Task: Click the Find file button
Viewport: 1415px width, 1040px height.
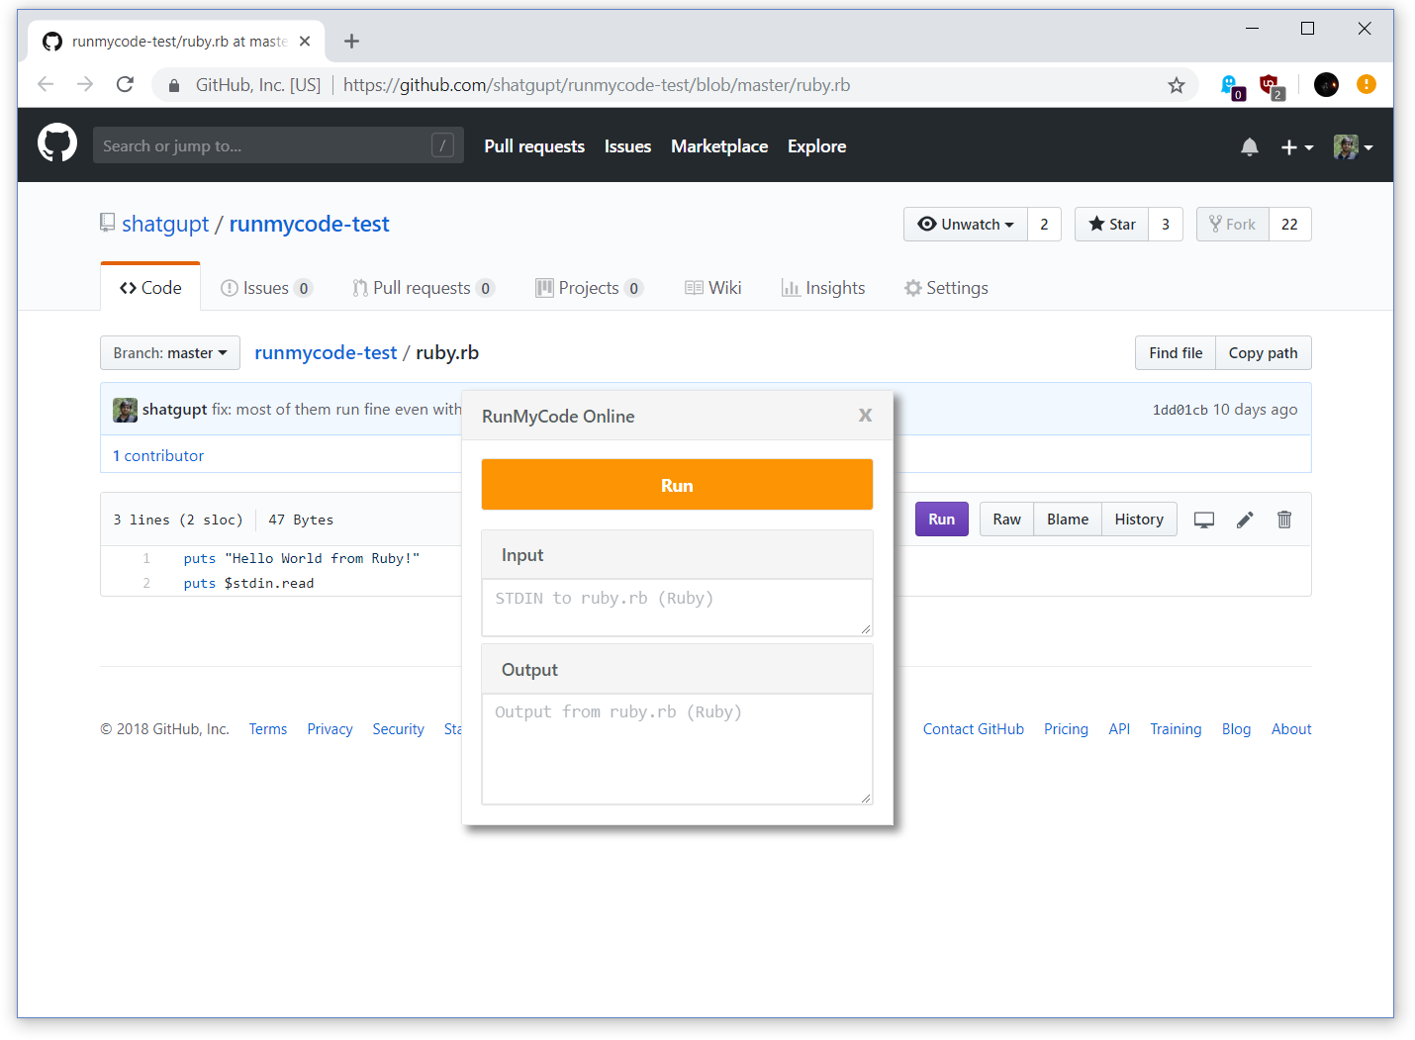Action: point(1176,353)
